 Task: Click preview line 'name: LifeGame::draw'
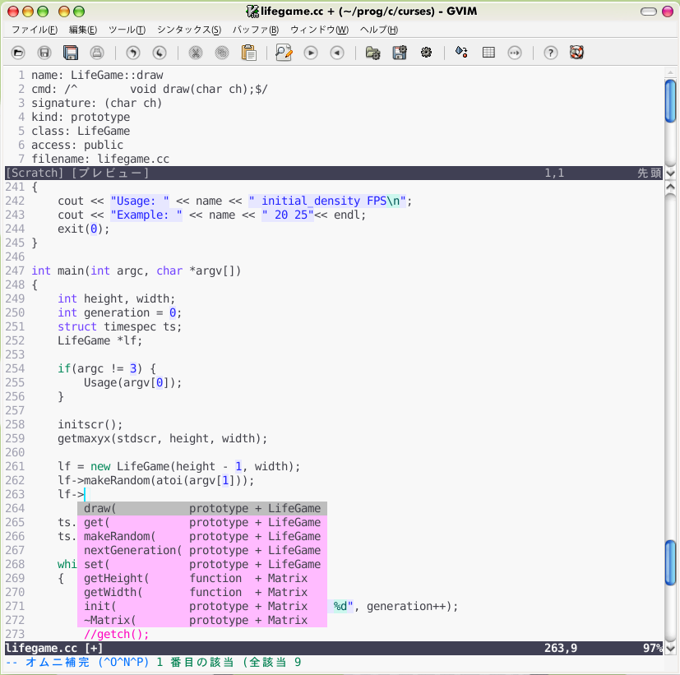97,75
